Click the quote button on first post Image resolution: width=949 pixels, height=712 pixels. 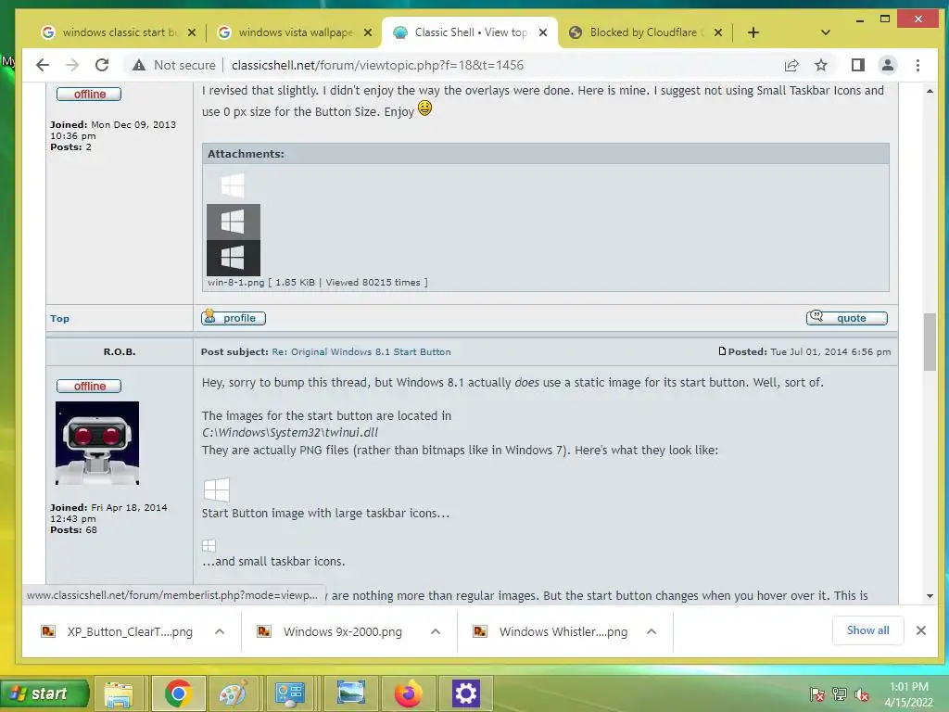(x=847, y=318)
